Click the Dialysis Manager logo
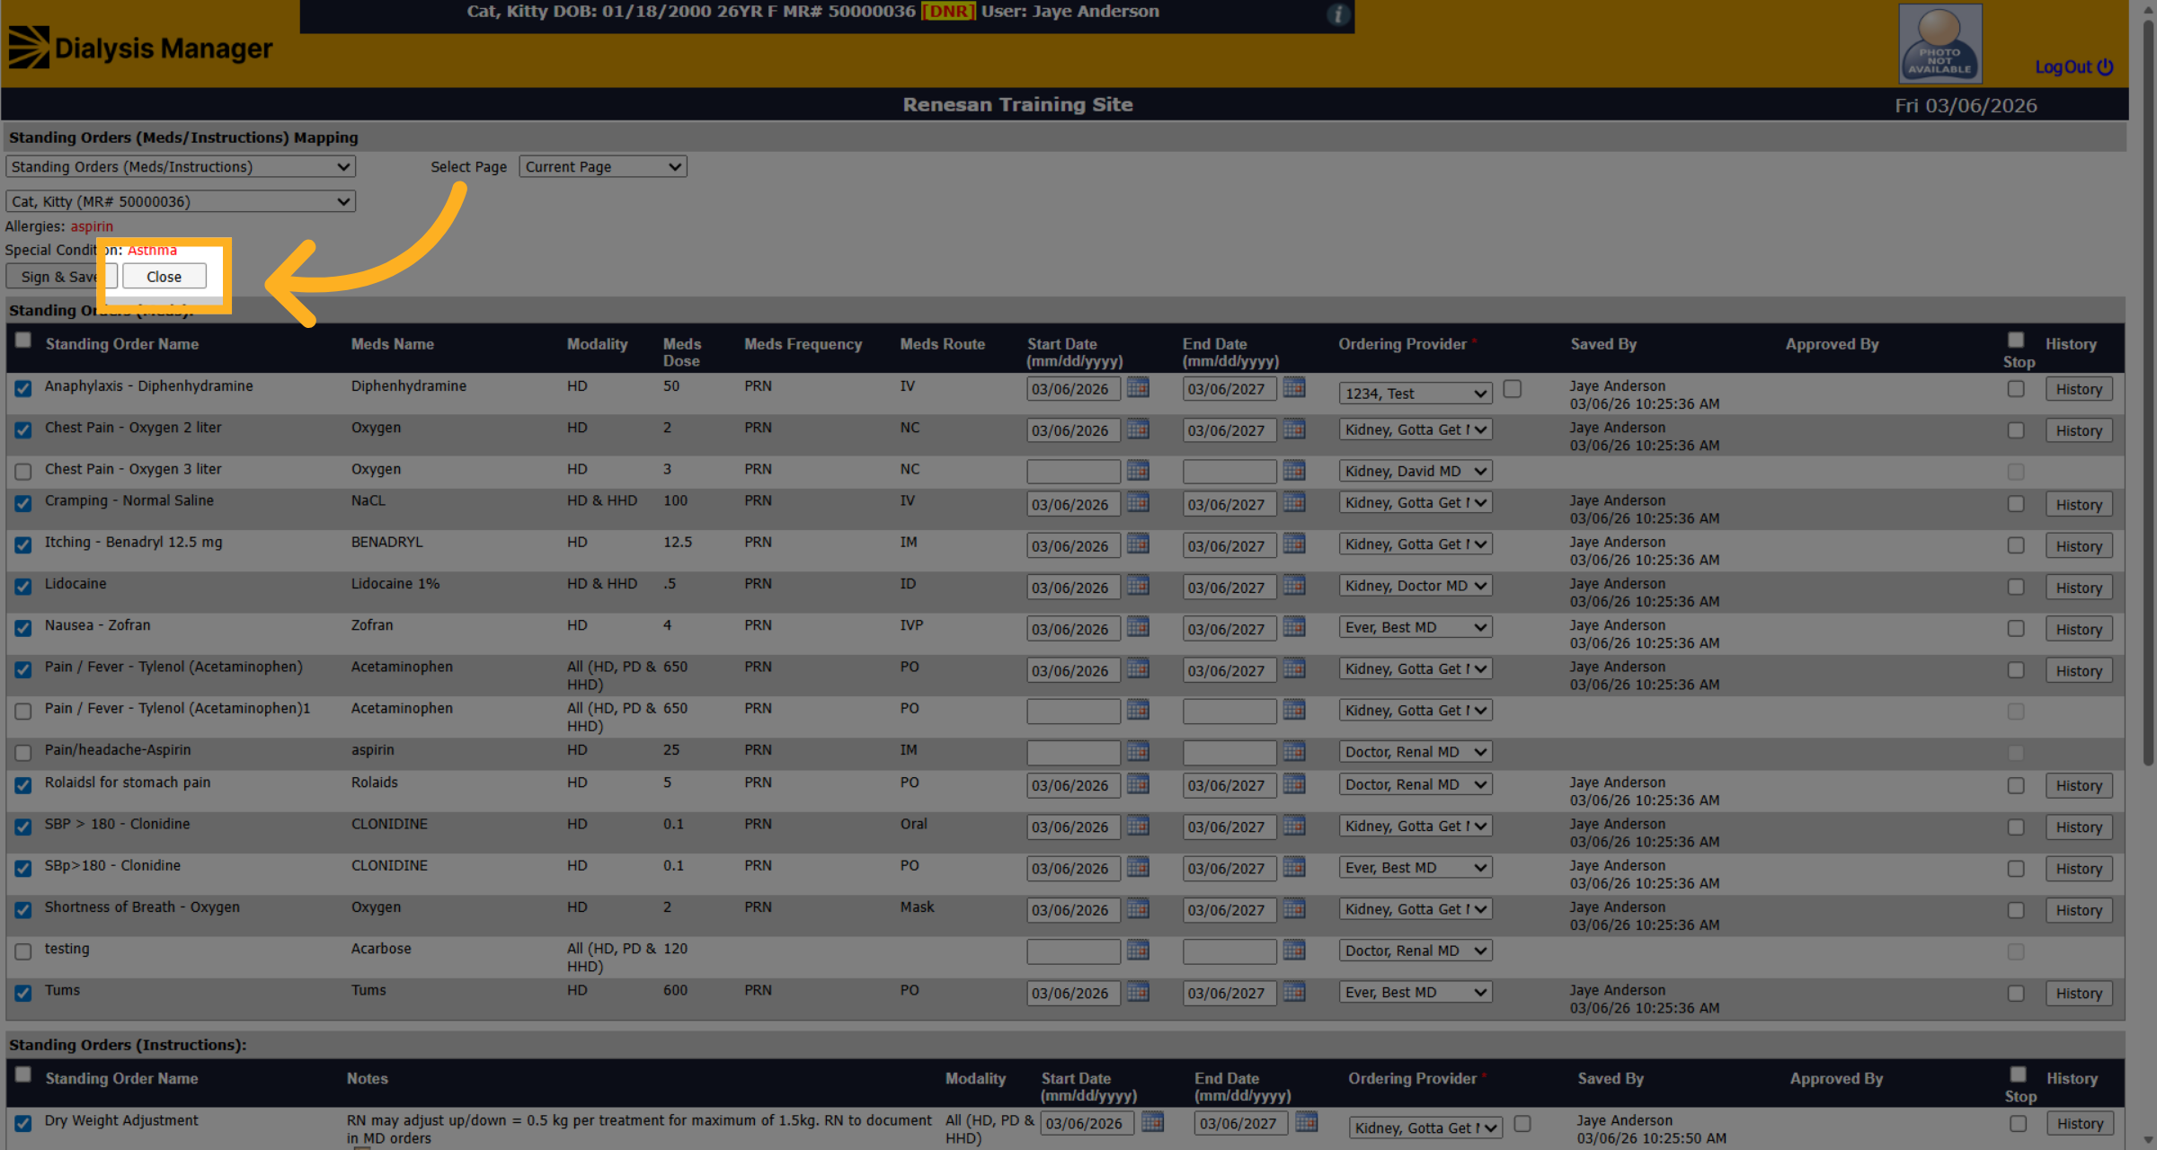The image size is (2157, 1150). coord(141,48)
